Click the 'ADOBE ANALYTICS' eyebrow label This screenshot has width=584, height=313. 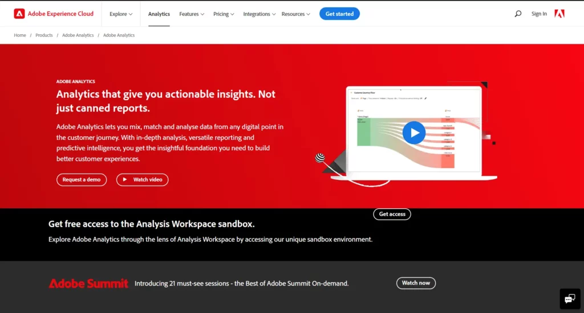(76, 81)
